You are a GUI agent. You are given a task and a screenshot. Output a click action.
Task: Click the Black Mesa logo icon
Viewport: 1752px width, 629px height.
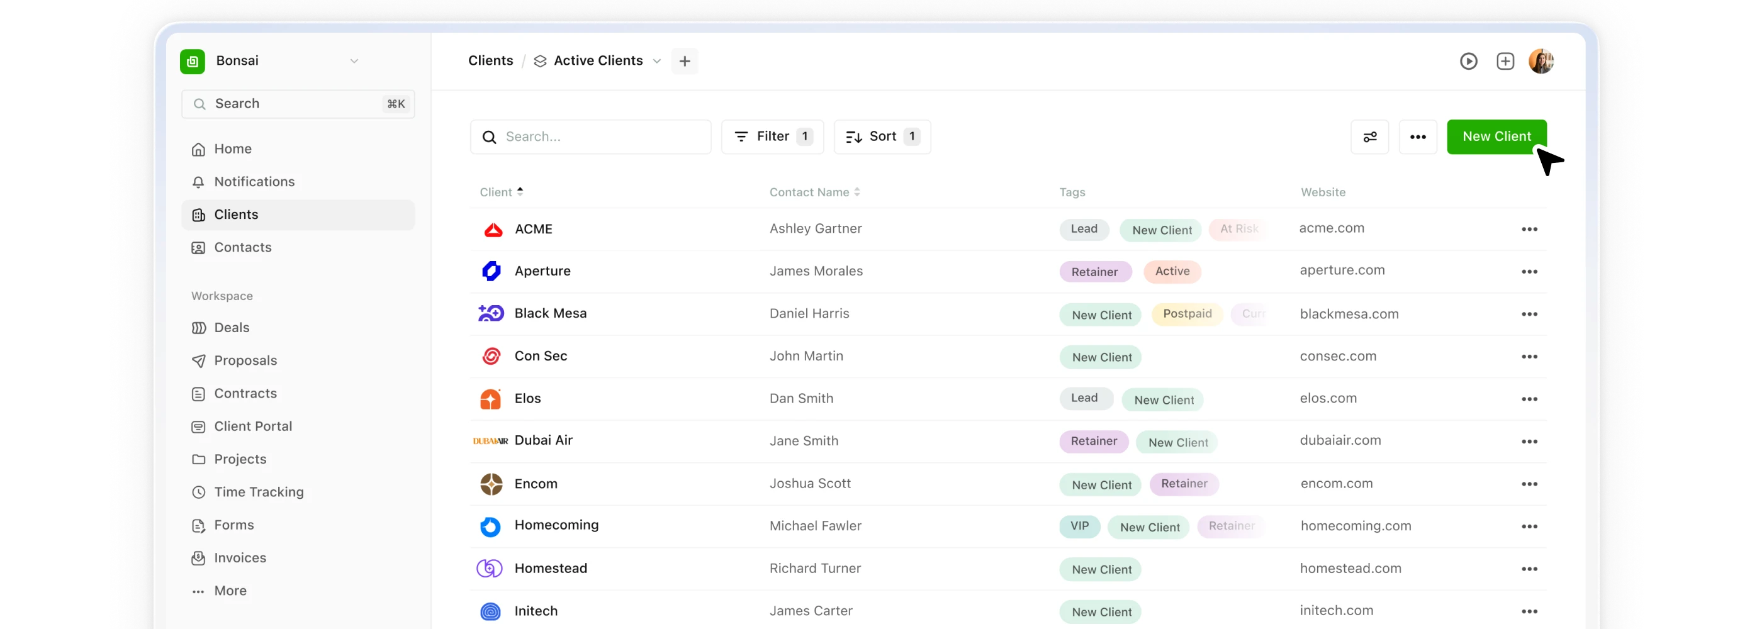(x=491, y=313)
